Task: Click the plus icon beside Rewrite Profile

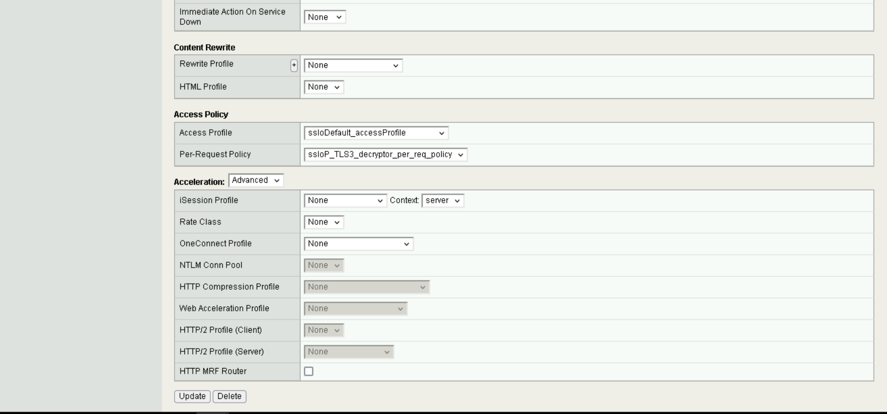Action: click(x=294, y=65)
